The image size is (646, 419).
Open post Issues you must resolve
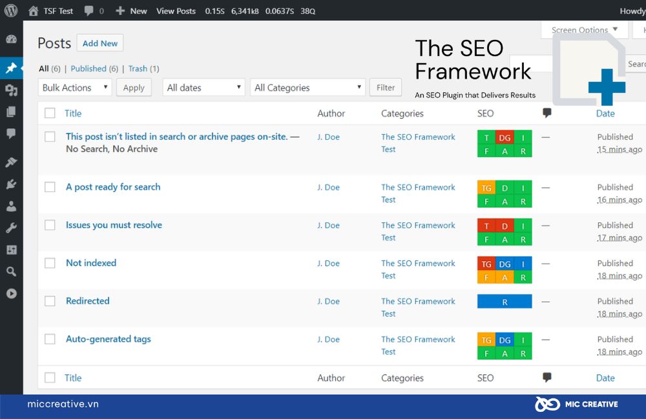click(114, 225)
